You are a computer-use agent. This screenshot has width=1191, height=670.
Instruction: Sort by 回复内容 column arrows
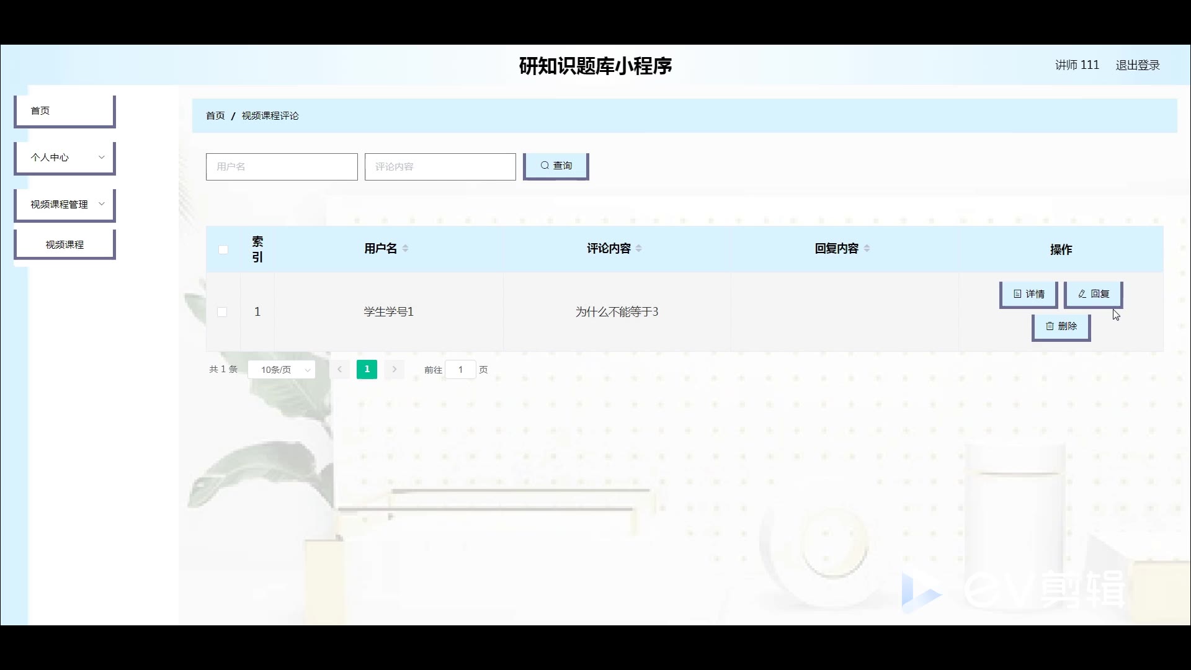point(867,248)
